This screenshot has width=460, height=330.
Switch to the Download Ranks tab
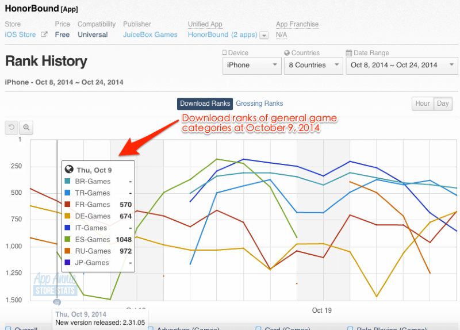point(205,103)
